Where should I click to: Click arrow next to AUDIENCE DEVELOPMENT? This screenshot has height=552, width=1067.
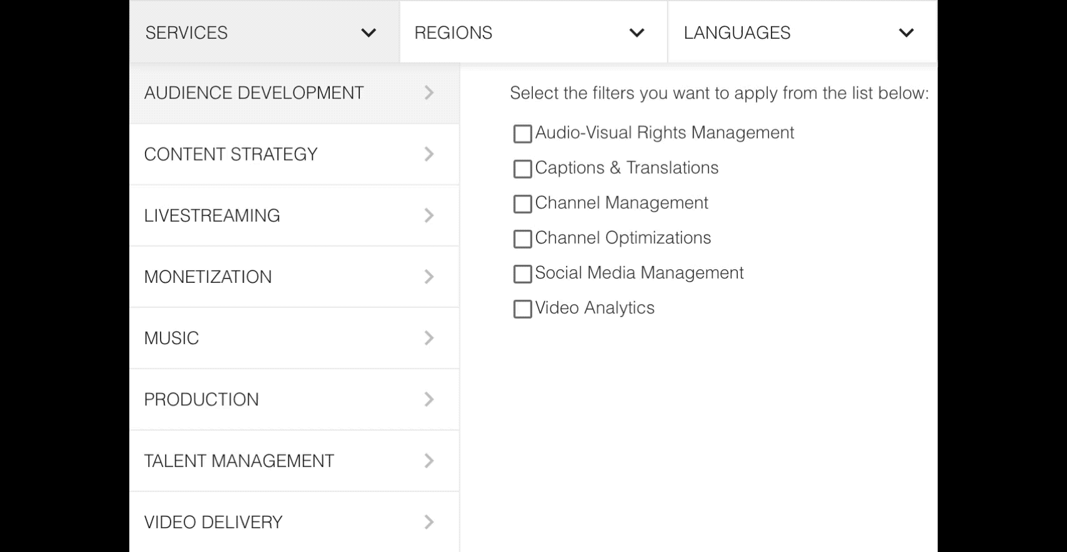point(429,93)
